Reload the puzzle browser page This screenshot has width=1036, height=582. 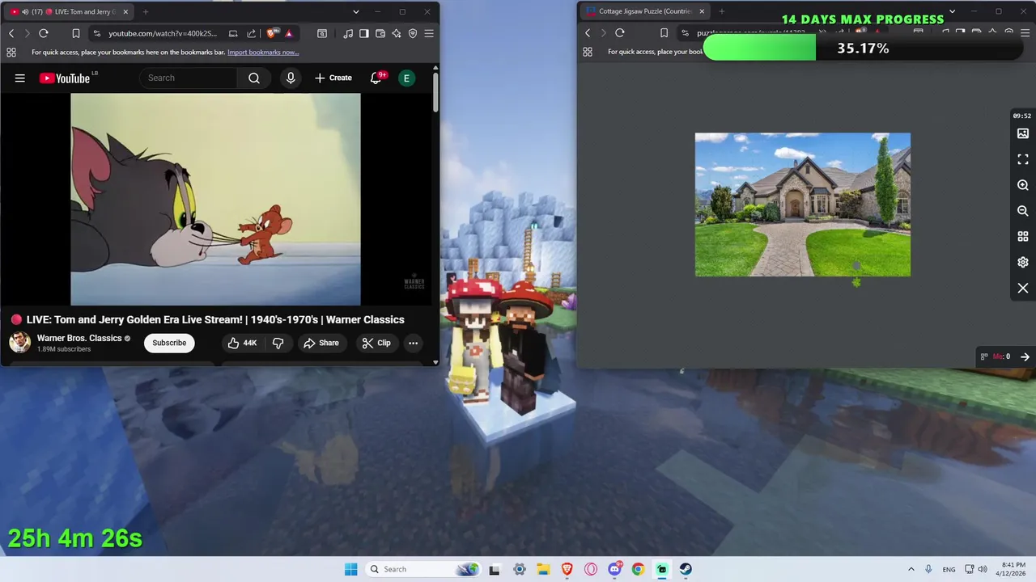(x=620, y=33)
